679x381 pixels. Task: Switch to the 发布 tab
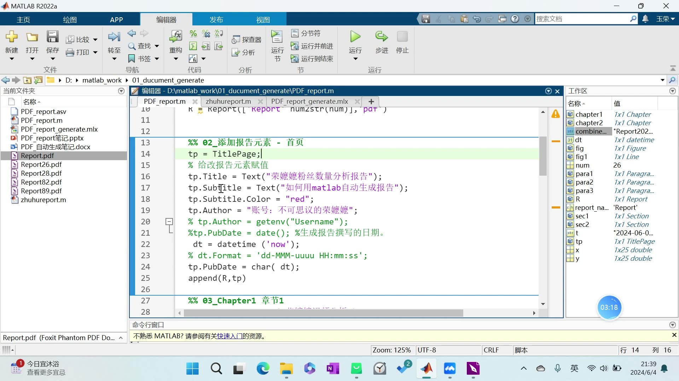pyautogui.click(x=216, y=20)
